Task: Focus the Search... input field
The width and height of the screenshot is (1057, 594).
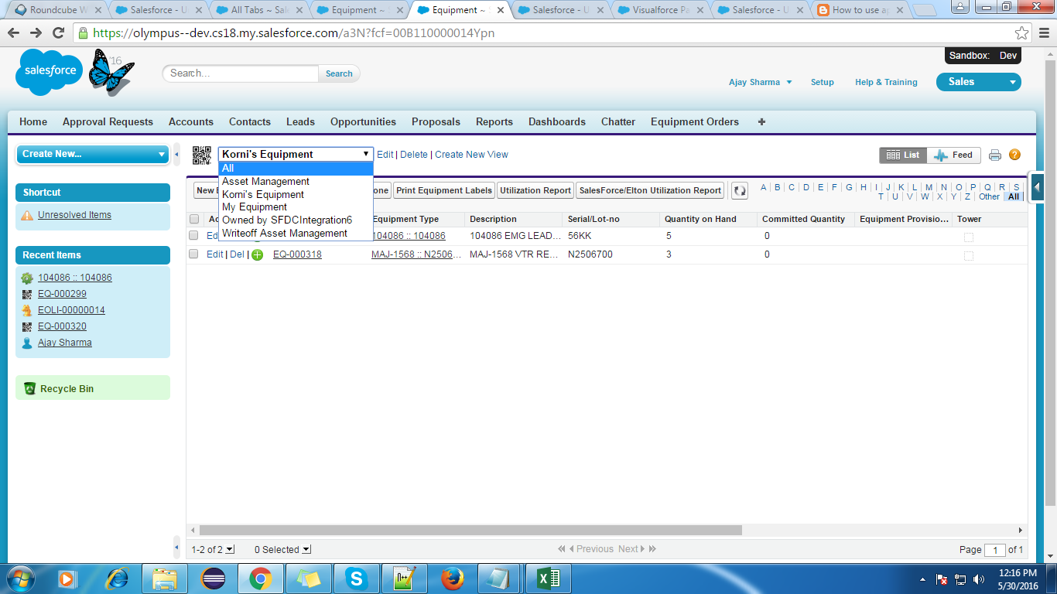Action: coord(241,73)
